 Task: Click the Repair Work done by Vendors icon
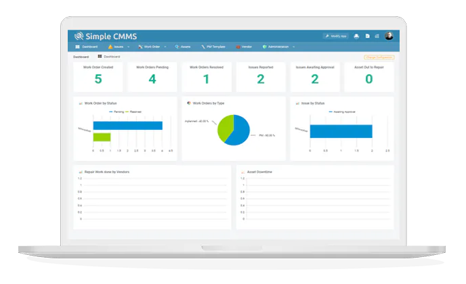click(81, 172)
